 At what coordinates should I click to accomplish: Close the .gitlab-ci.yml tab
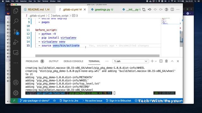coord(85,9)
